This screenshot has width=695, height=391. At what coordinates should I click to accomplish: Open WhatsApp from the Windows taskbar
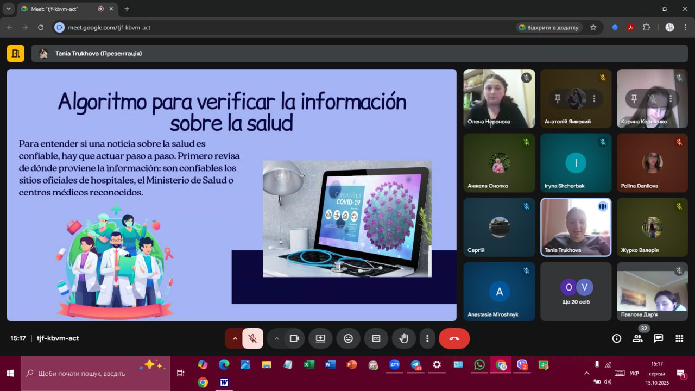click(479, 364)
